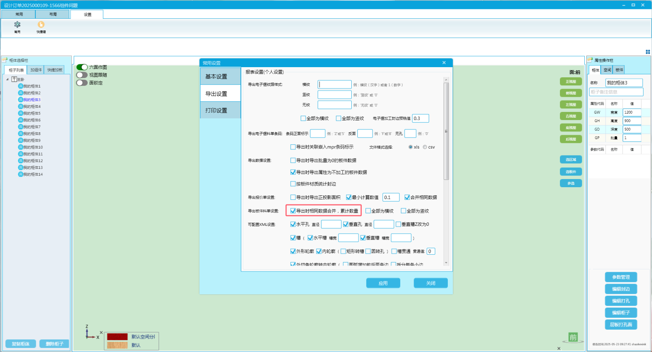
Task: Click the cabinet icon beside 我的柜体1
Action: pyautogui.click(x=20, y=86)
